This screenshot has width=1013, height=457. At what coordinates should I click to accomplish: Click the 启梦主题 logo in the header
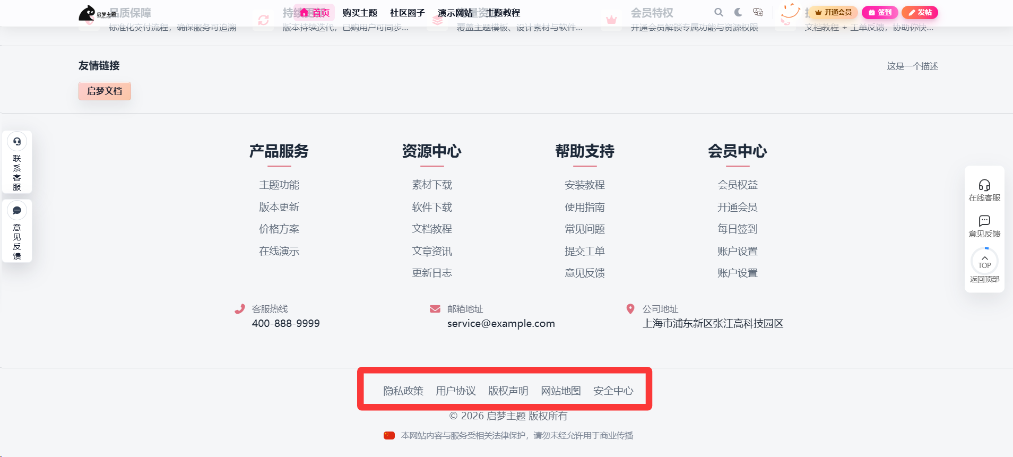pos(98,13)
